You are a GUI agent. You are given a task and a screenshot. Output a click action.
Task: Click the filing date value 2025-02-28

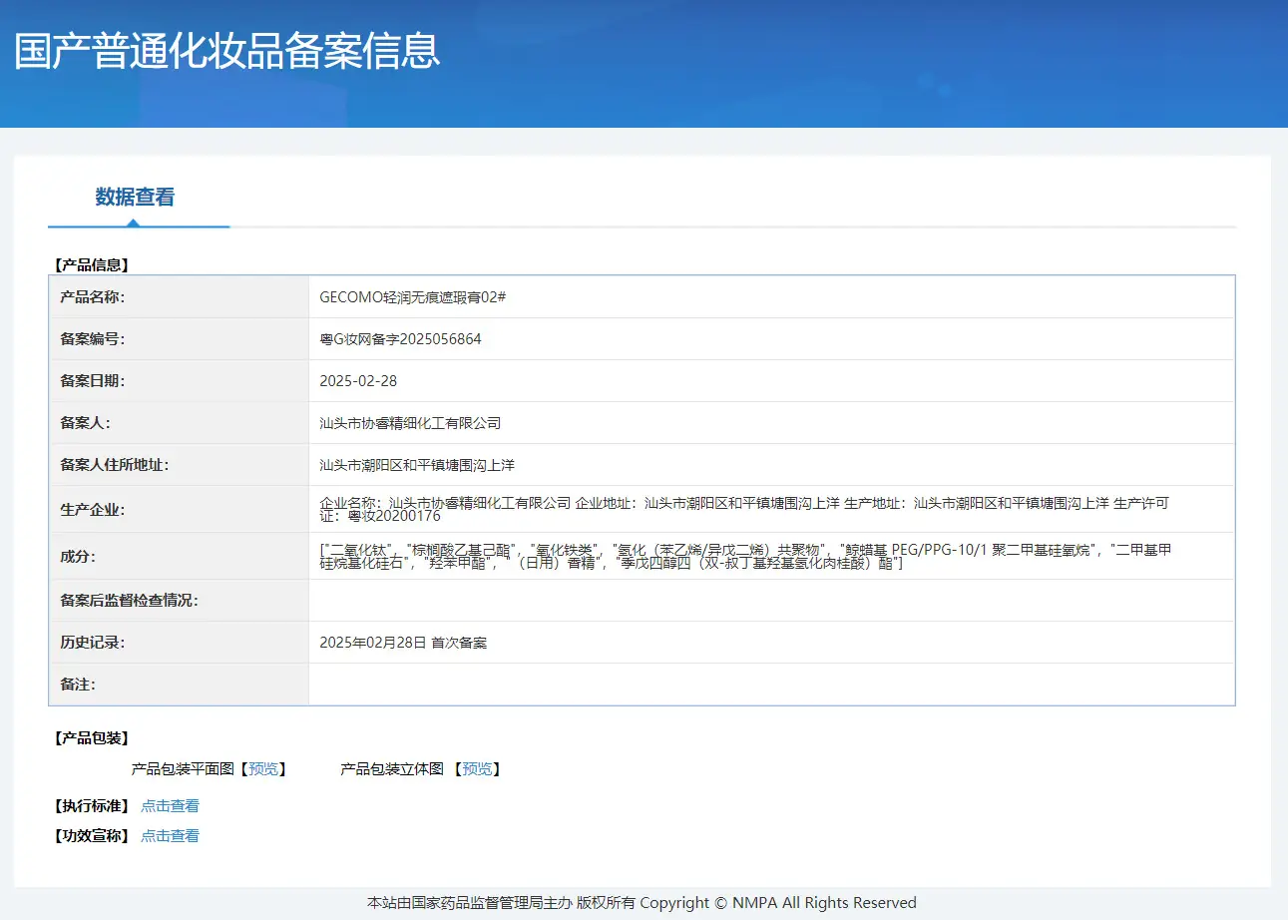pyautogui.click(x=358, y=381)
